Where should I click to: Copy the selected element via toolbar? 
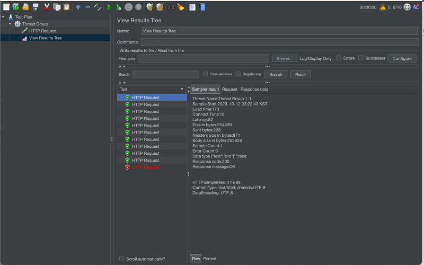click(57, 7)
